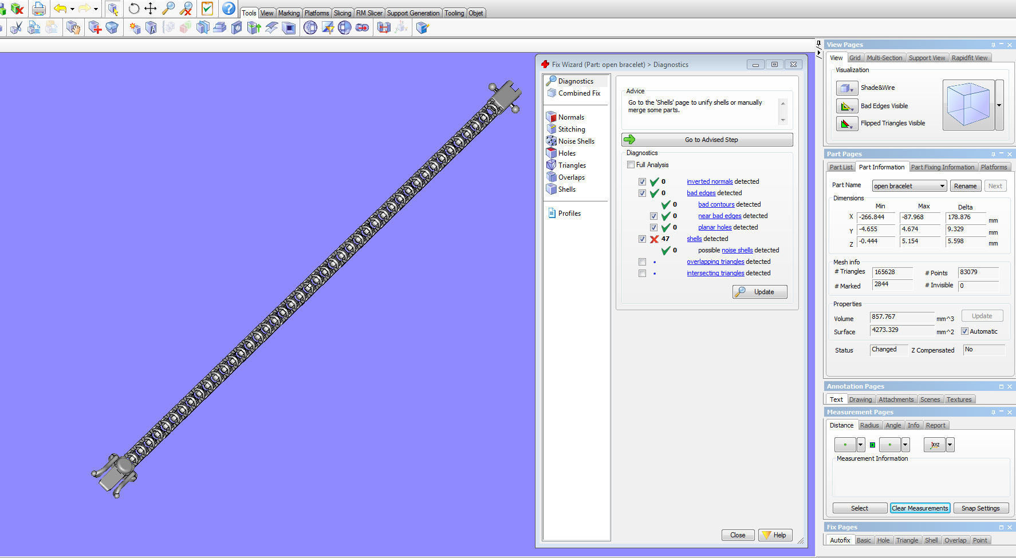1016x558 pixels.
Task: Enable the Full Analysis checkbox
Action: [631, 165]
